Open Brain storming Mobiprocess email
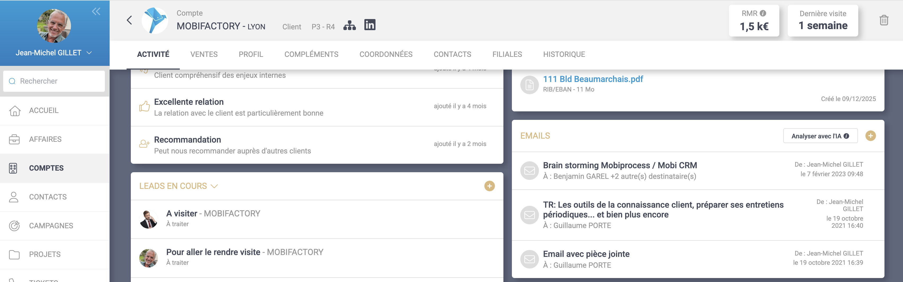The width and height of the screenshot is (903, 282). tap(619, 165)
